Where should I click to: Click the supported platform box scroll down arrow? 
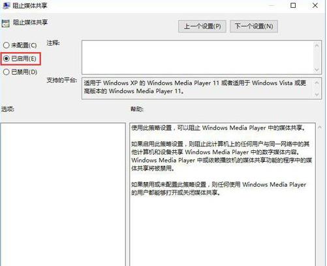(317, 94)
